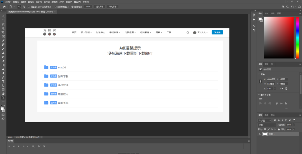The width and height of the screenshot is (302, 154).
Task: Select the Move tool
Action: pos(3,16)
